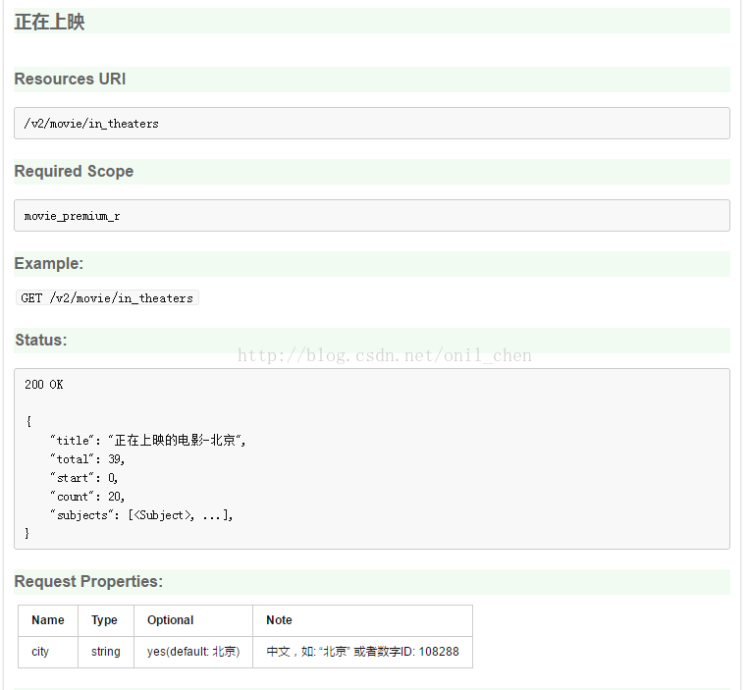Screen dimensions: 750x690
Task: Click the "start": 0 JSON line
Action: [x=84, y=478]
